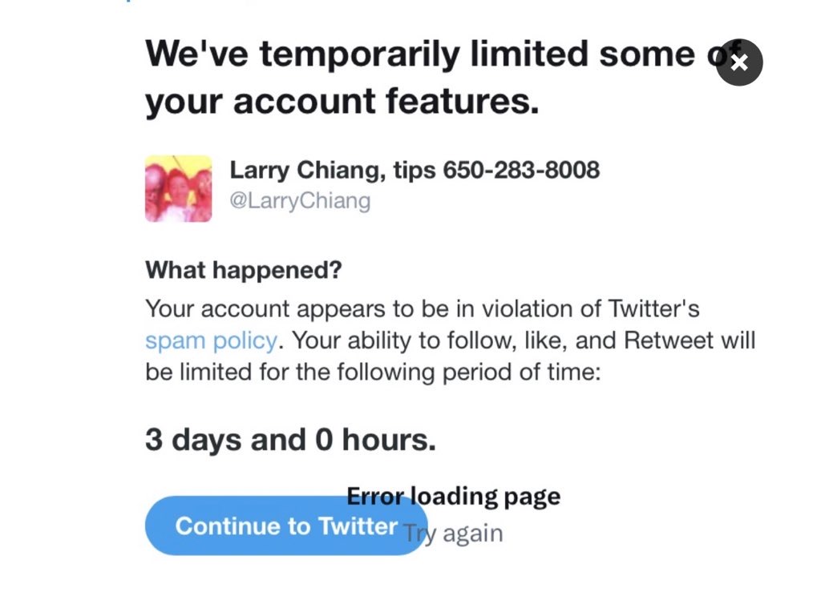Click the word 'tips' beside the name

415,170
